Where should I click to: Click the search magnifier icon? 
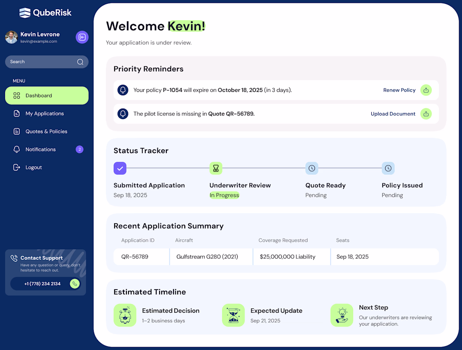click(x=80, y=62)
